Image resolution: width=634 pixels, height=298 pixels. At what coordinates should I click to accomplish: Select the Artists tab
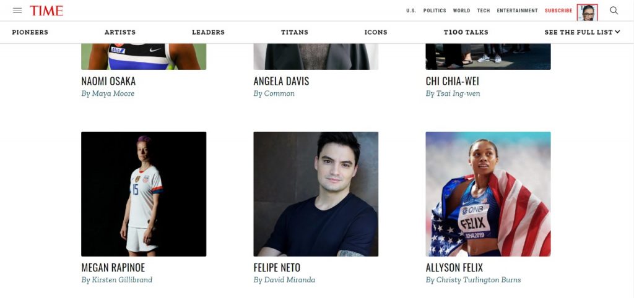[x=120, y=32]
